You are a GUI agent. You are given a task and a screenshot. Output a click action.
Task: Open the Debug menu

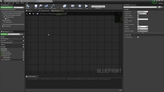[17, 3]
